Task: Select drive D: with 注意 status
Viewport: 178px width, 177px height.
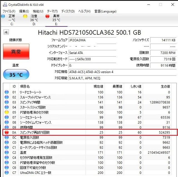Action: coord(34,20)
